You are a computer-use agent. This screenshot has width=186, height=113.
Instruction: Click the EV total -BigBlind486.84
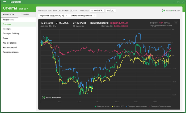tap(120, 26)
